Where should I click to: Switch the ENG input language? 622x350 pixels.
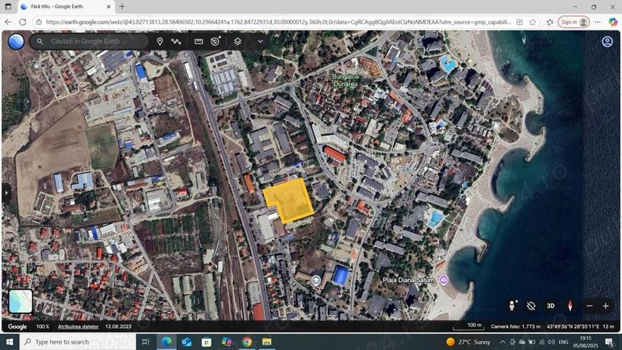[563, 342]
